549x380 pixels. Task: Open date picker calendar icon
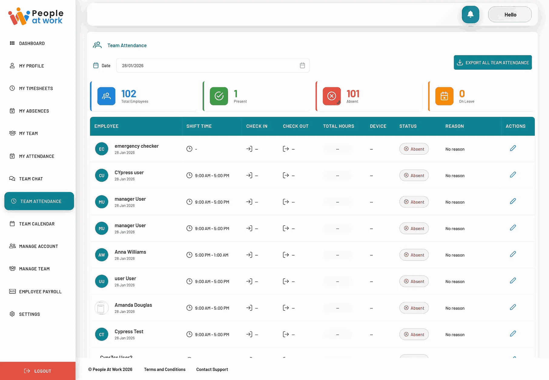click(302, 65)
